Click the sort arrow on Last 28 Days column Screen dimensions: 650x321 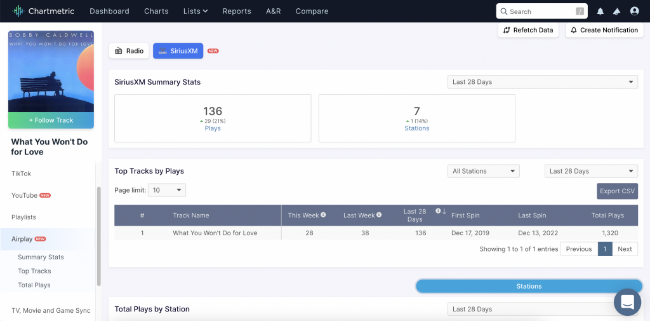(444, 211)
